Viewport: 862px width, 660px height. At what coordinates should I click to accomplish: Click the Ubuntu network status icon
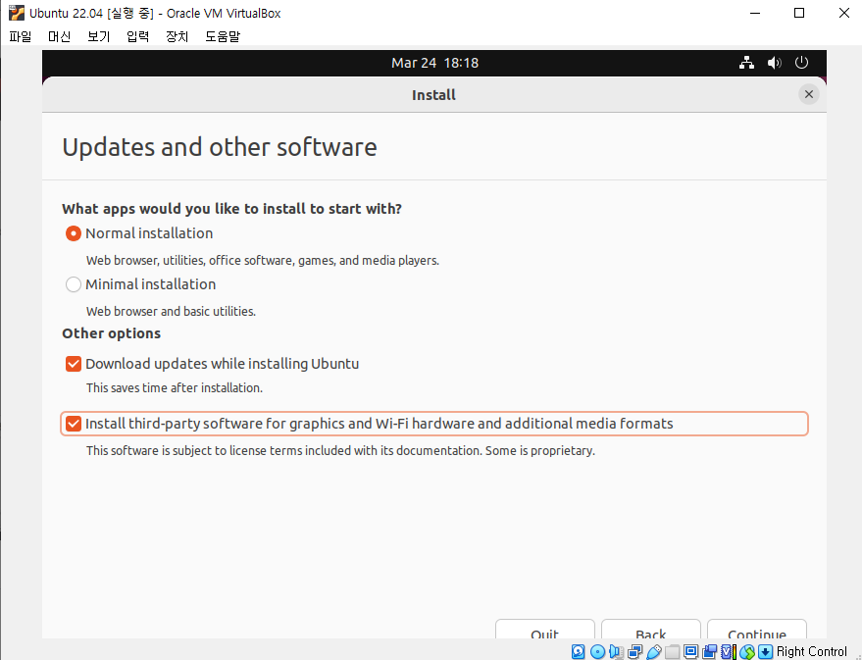point(746,63)
